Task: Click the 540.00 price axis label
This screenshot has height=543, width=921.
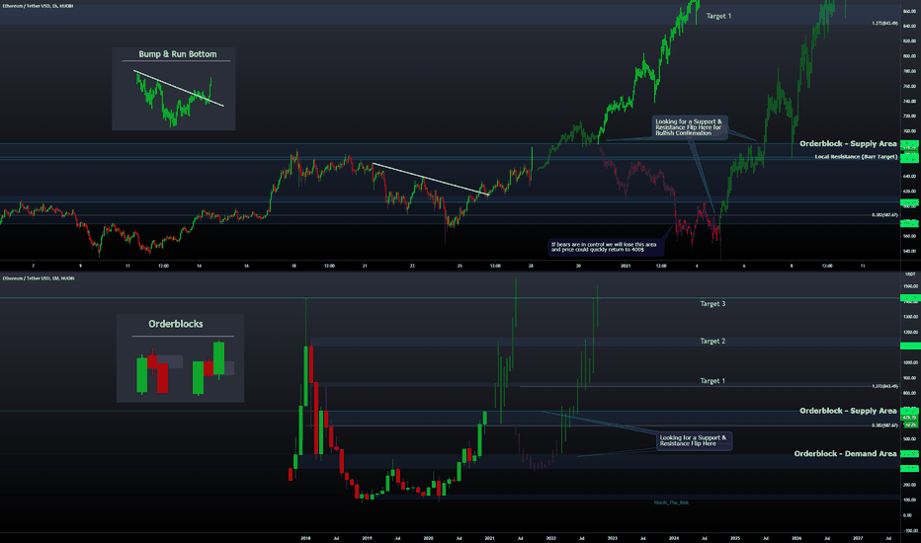Action: 910,251
